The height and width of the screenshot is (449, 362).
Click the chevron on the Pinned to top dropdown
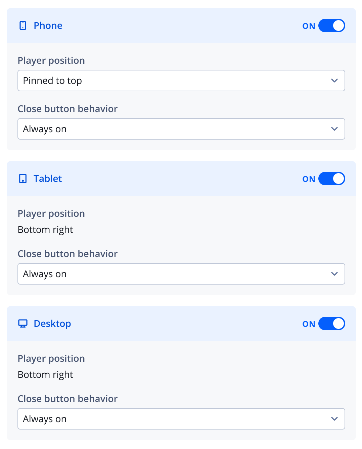coord(334,81)
